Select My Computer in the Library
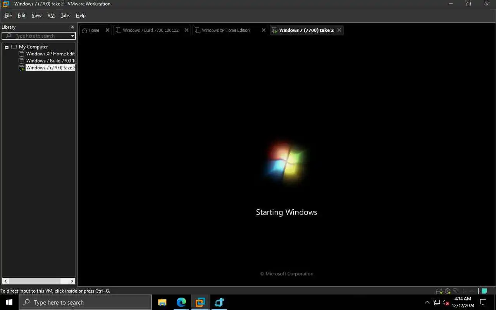 click(33, 47)
